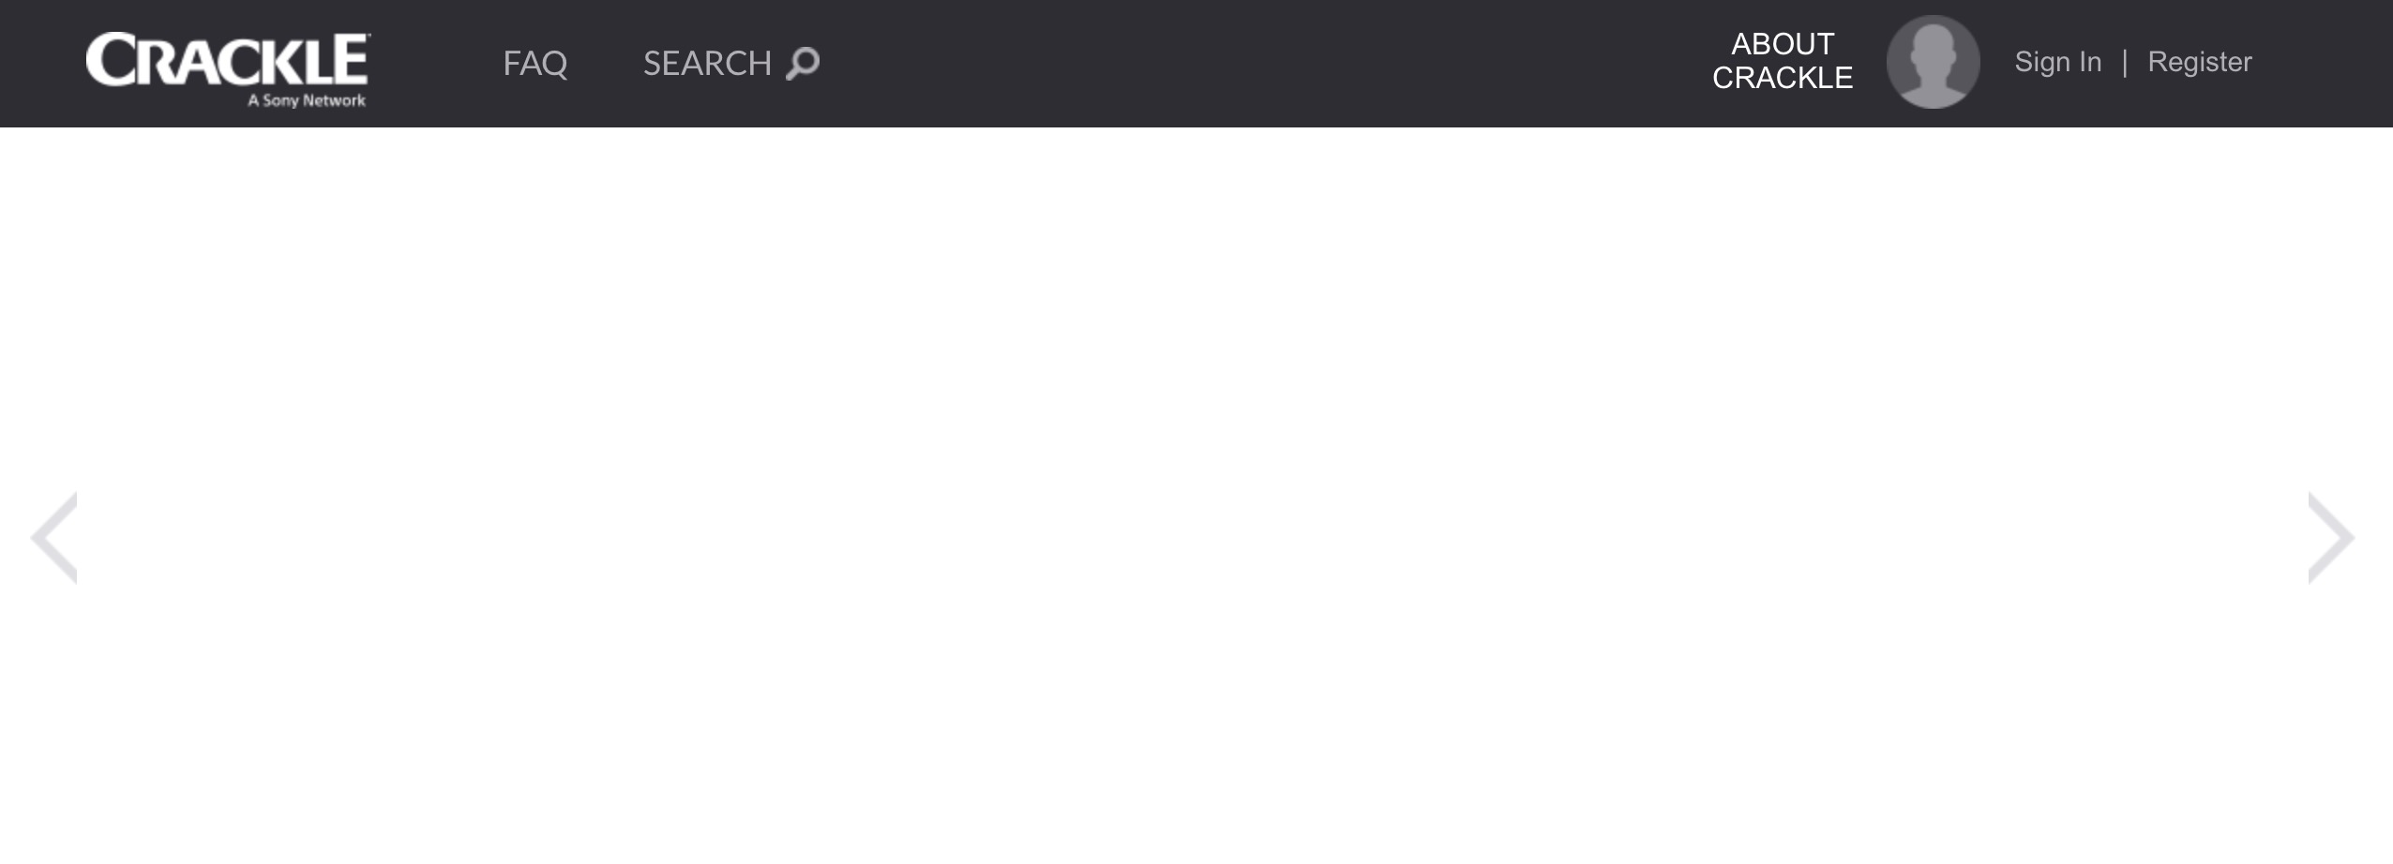Image resolution: width=2393 pixels, height=864 pixels.
Task: Start a search via the SEARCH label
Action: (707, 64)
